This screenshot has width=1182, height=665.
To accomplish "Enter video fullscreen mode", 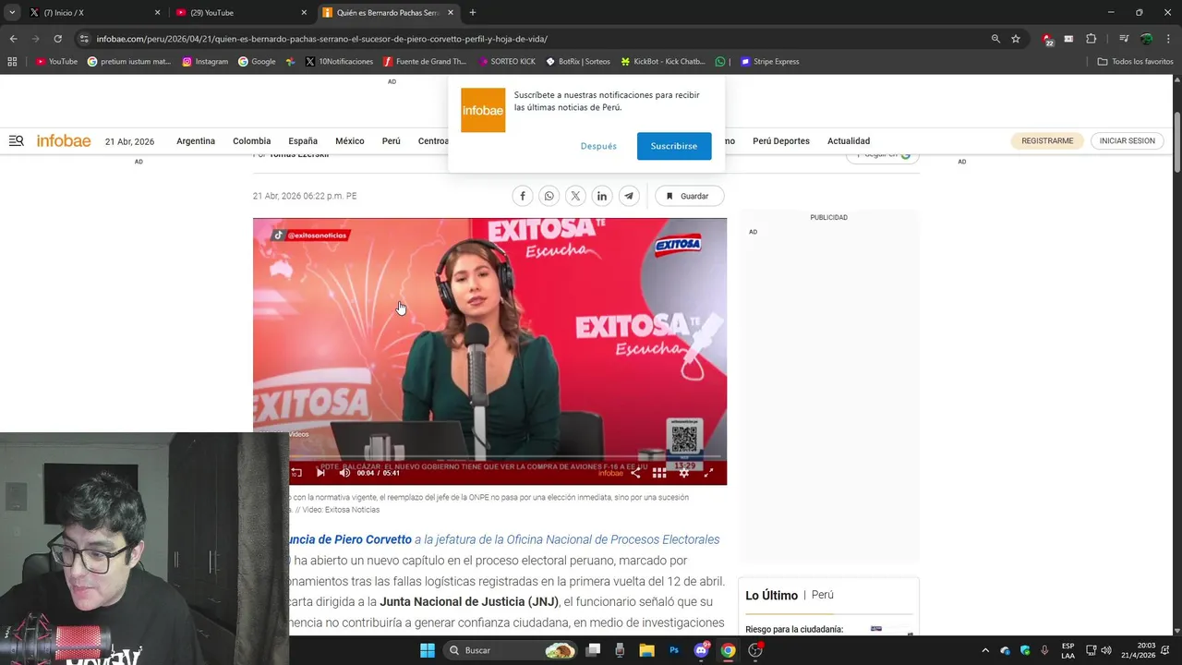I will click(x=708, y=472).
